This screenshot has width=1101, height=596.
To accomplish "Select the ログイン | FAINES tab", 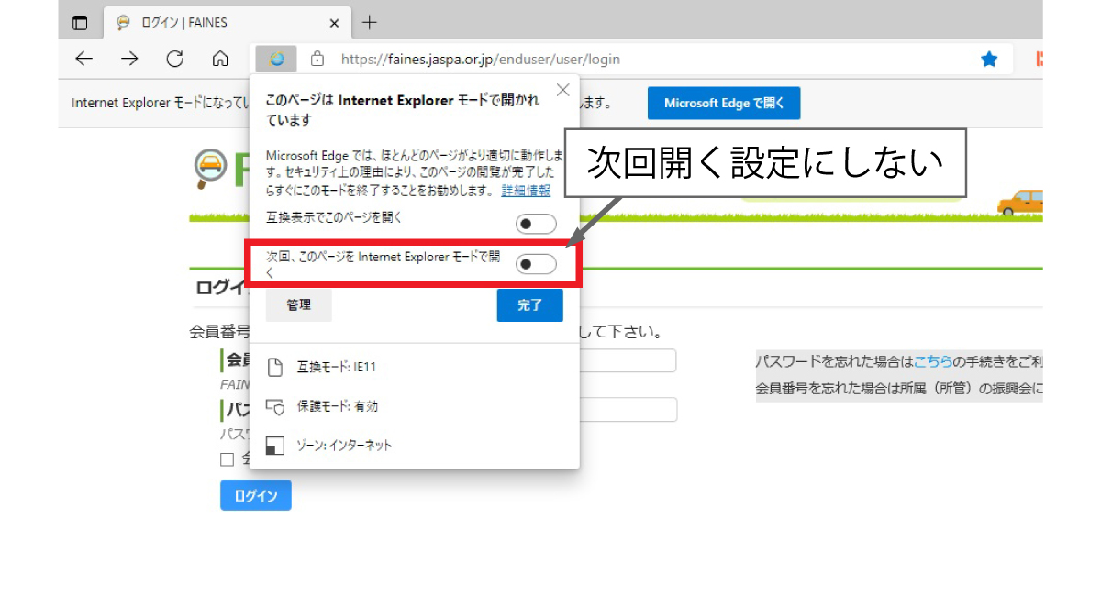I will tap(228, 23).
